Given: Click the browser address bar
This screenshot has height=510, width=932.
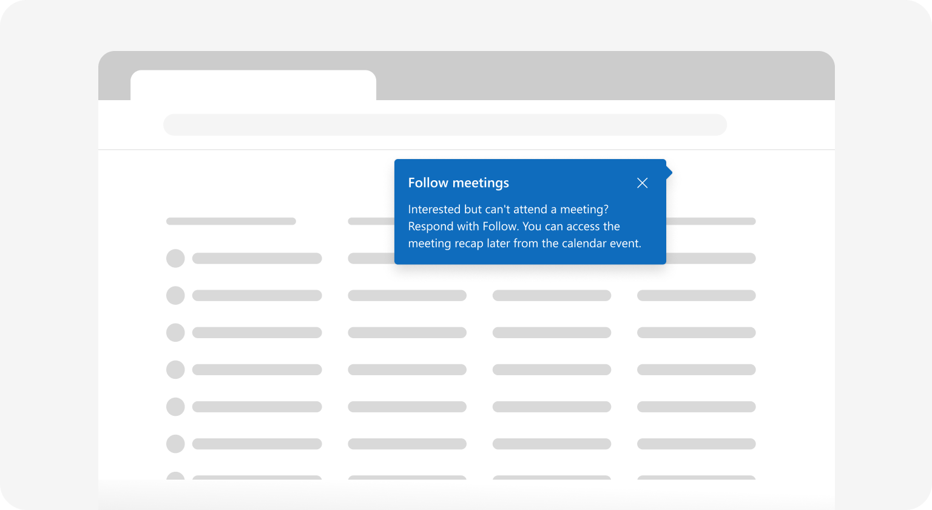Looking at the screenshot, I should point(445,124).
